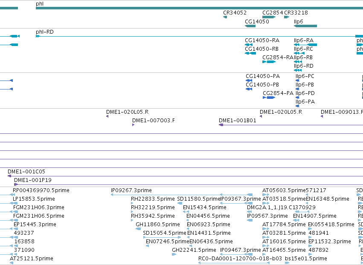Image resolution: width=363 pixels, height=265 pixels.
Task: Click the CG2854-PA protein label
Action: pyautogui.click(x=278, y=93)
